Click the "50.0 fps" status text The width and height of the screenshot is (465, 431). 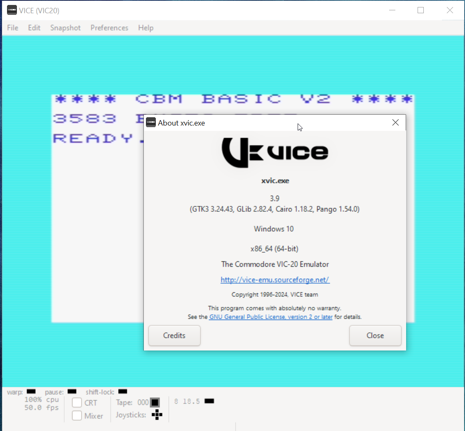click(42, 407)
